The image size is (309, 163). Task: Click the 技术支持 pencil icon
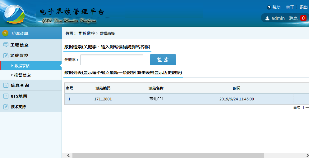click(x=6, y=107)
